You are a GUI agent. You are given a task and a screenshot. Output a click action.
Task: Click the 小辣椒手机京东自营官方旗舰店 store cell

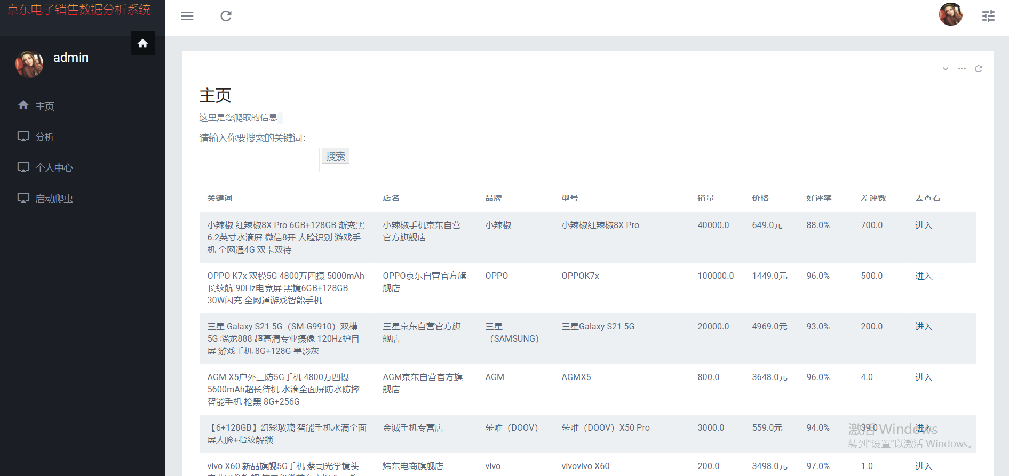click(422, 231)
